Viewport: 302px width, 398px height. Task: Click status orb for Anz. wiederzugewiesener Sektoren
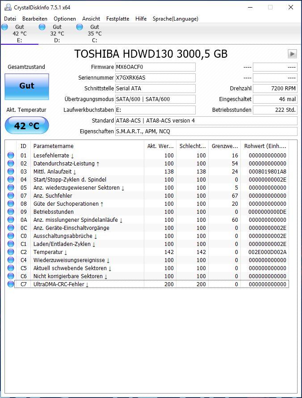coord(11,187)
